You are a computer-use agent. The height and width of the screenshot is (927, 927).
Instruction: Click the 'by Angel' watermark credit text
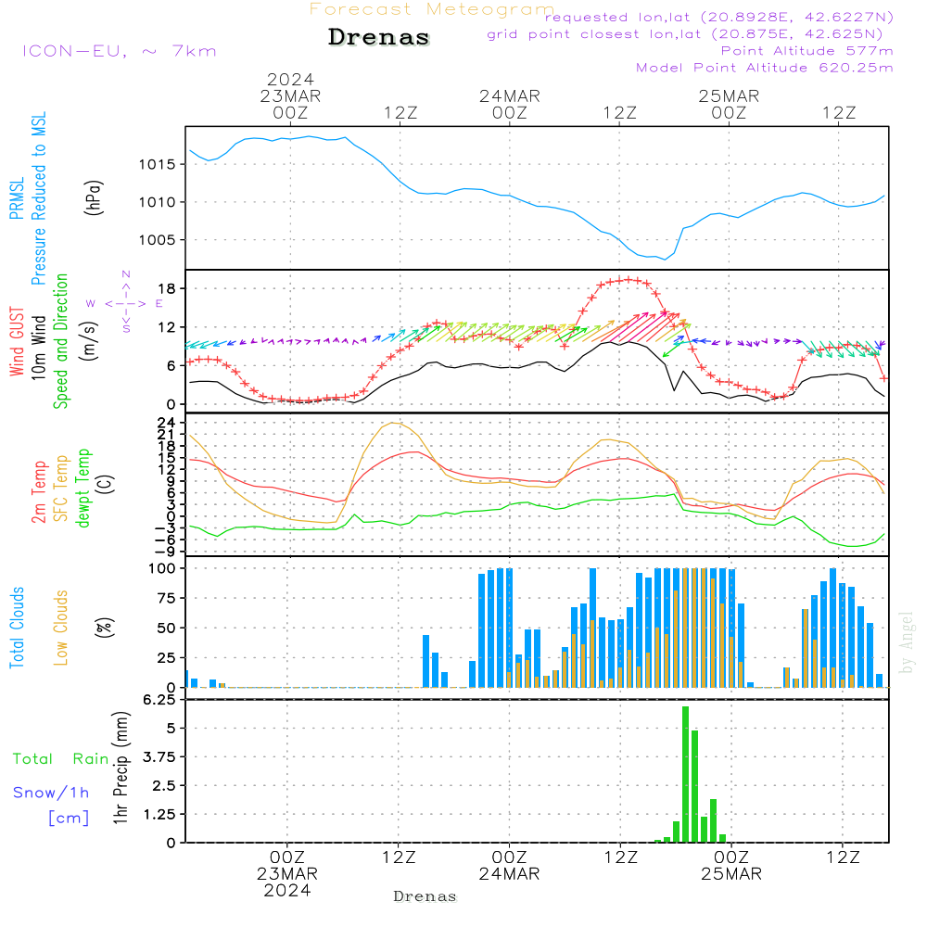(906, 642)
